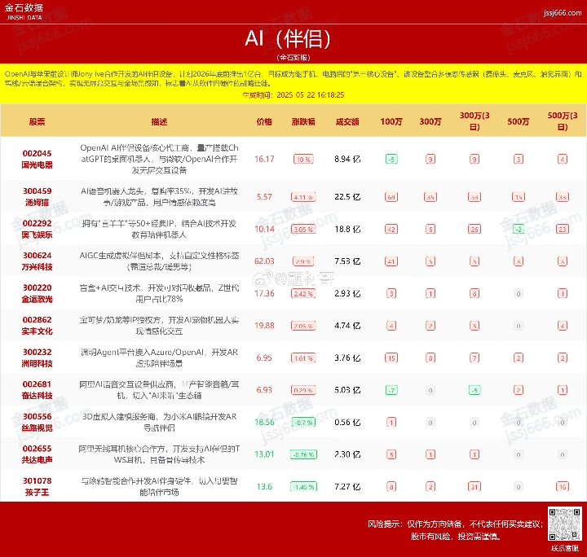Click the price 5.57 for 汤姆猫

click(x=264, y=196)
